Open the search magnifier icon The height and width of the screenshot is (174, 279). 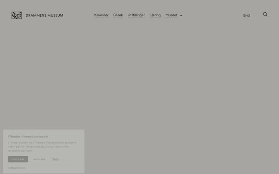[x=265, y=14]
